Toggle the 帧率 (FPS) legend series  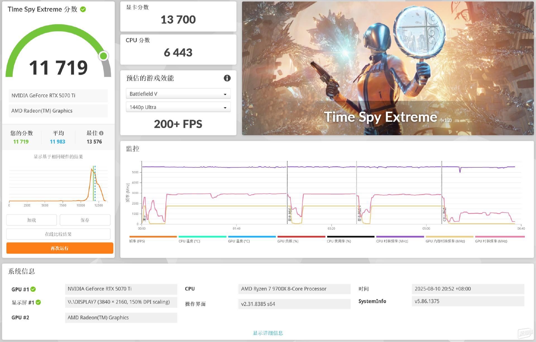click(137, 241)
